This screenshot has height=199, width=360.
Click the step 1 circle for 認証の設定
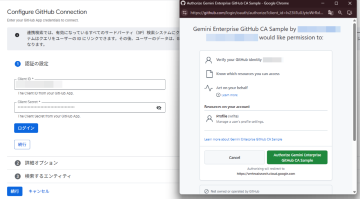[17, 64]
